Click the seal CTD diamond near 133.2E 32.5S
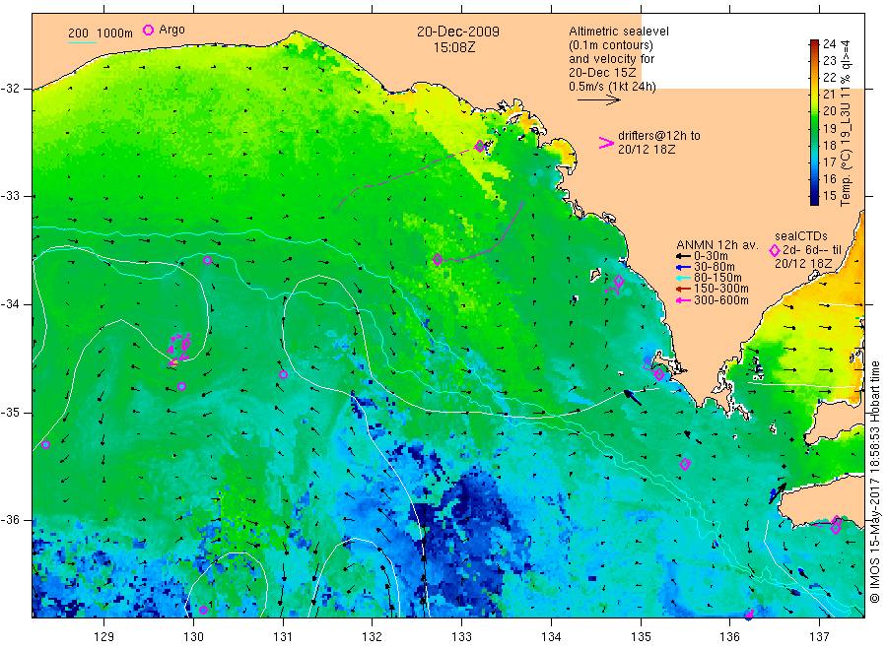The width and height of the screenshot is (887, 650). (x=480, y=147)
